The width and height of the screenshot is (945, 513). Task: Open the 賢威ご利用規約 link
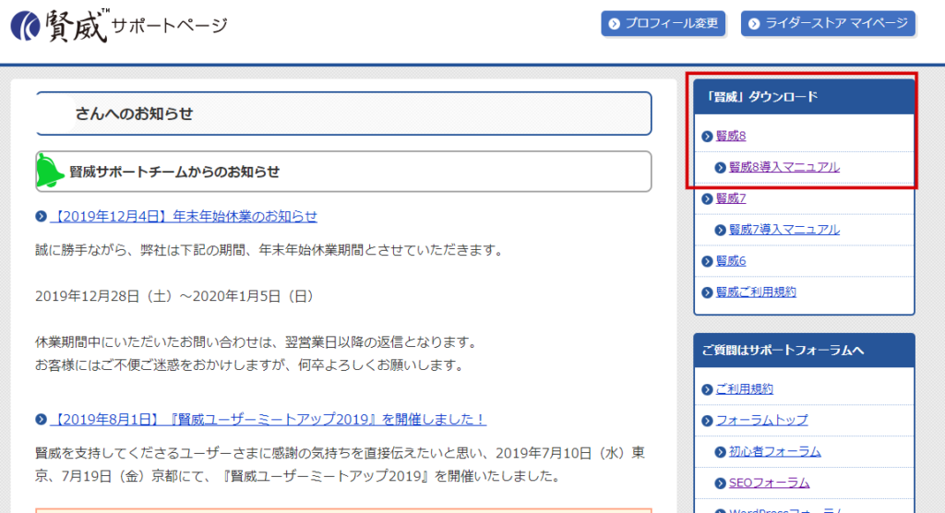(756, 292)
